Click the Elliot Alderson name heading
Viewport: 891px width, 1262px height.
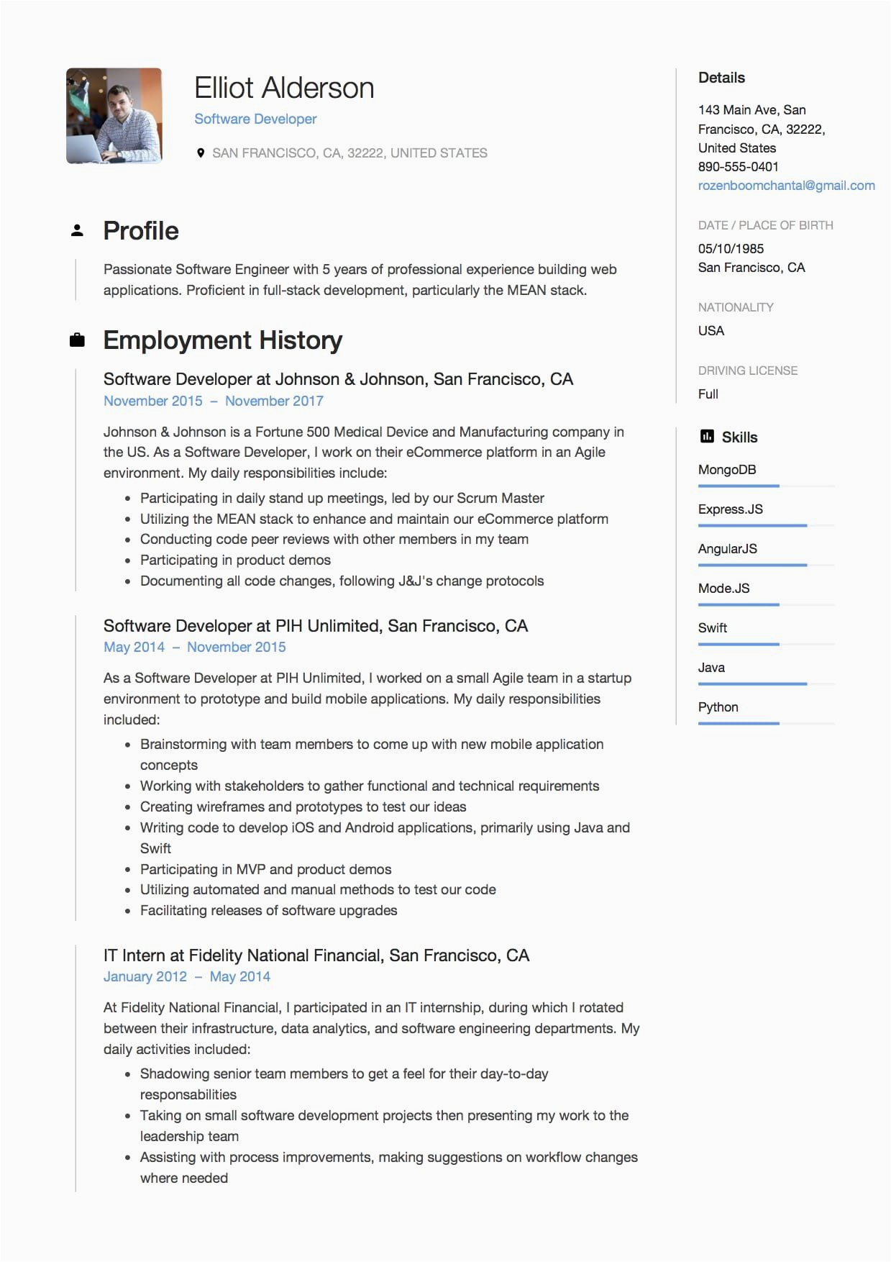pos(284,88)
